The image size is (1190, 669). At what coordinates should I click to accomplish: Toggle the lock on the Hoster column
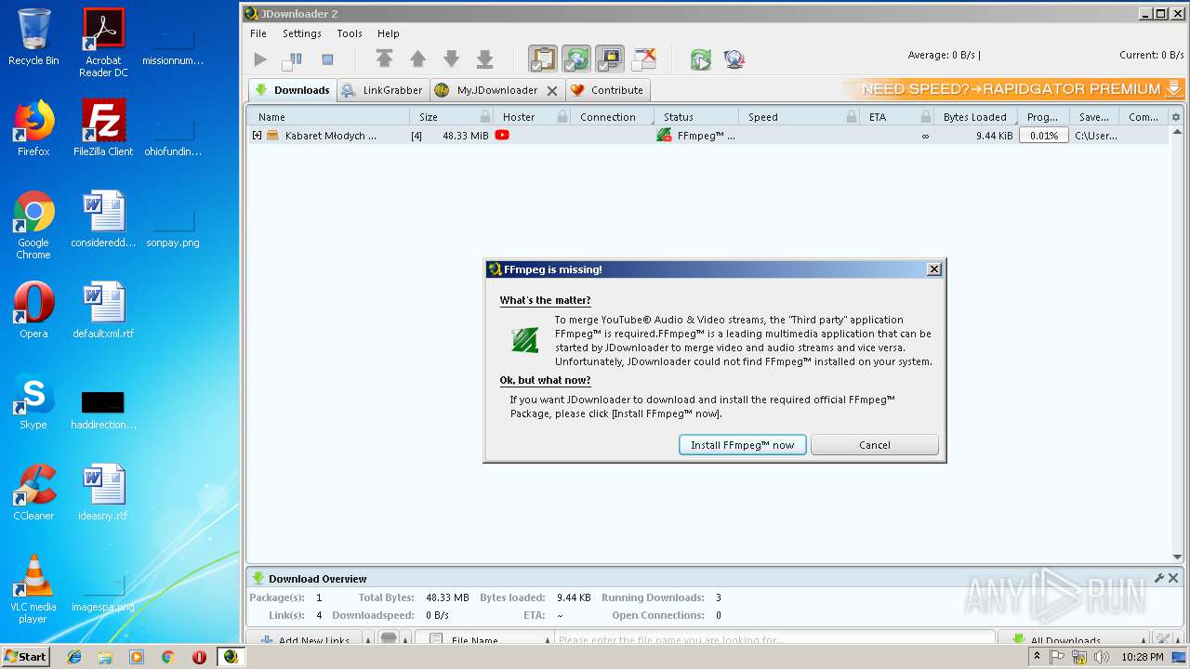tap(562, 117)
